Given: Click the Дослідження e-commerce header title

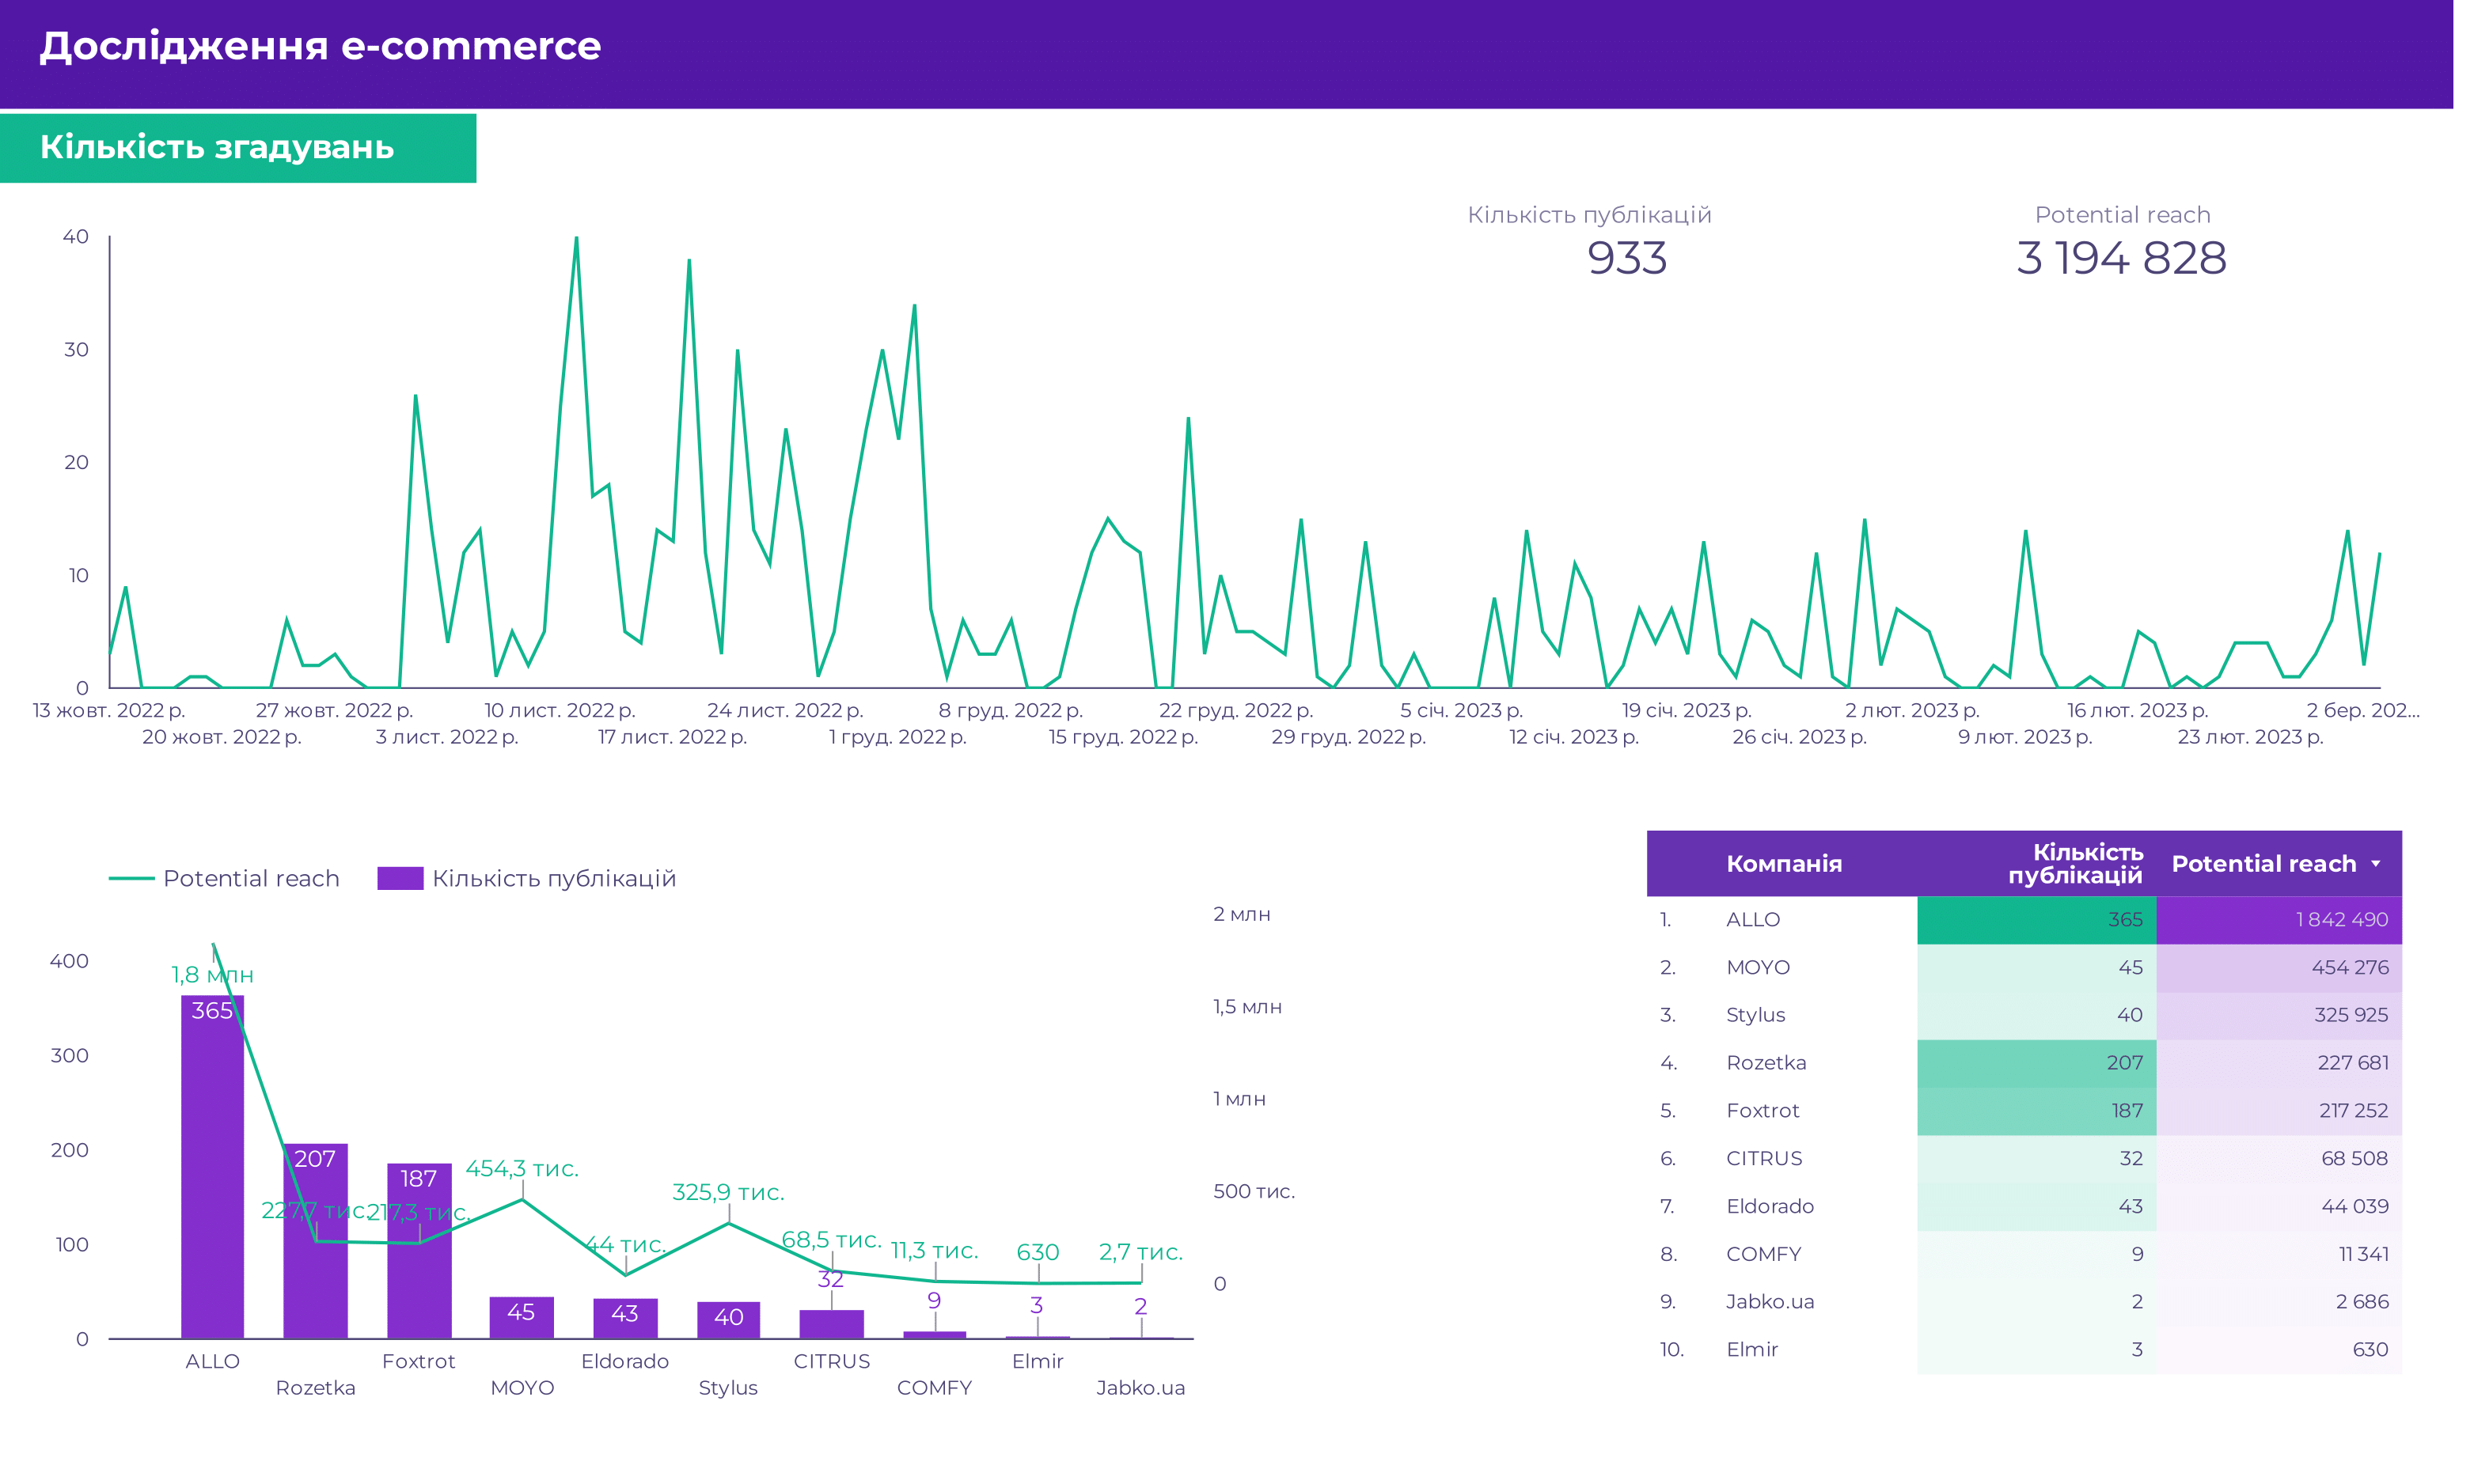Looking at the screenshot, I should [320, 46].
